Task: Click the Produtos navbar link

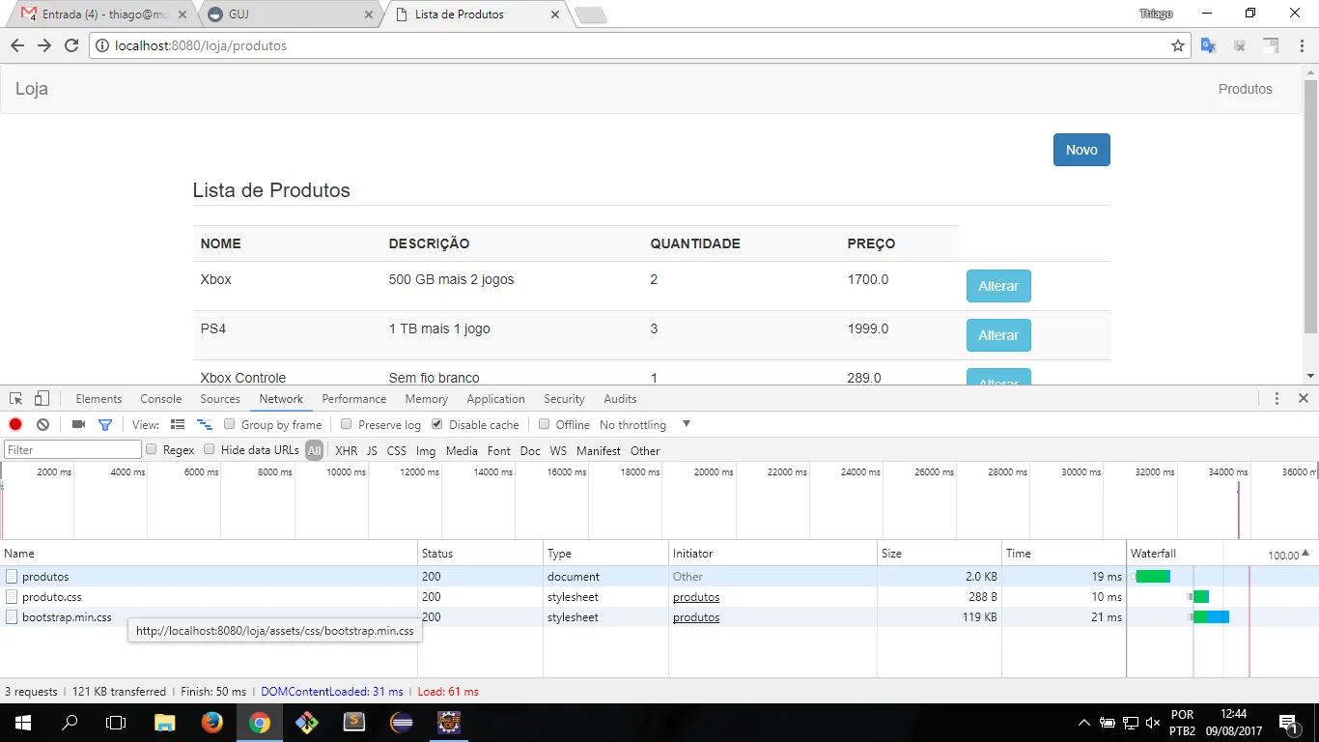Action: click(x=1246, y=89)
